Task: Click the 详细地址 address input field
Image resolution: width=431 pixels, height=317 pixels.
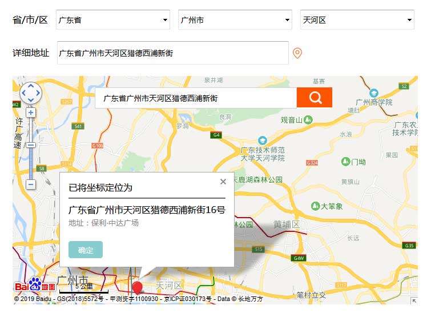Action: pos(172,53)
